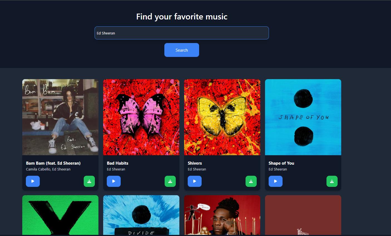
Task: Download the Shivers track
Action: (x=251, y=181)
